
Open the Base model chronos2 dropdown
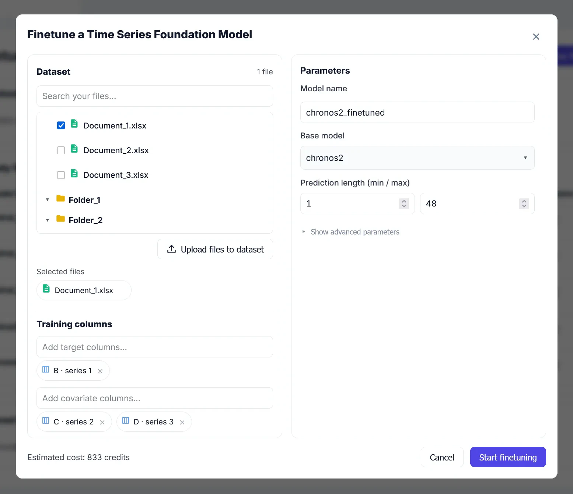click(x=417, y=158)
